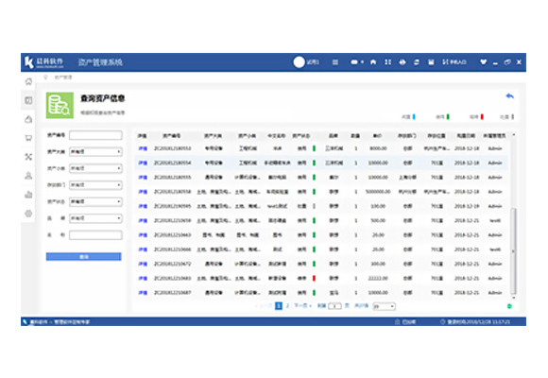Click the green status legend marker
This screenshot has width=548, height=378.
point(448,117)
